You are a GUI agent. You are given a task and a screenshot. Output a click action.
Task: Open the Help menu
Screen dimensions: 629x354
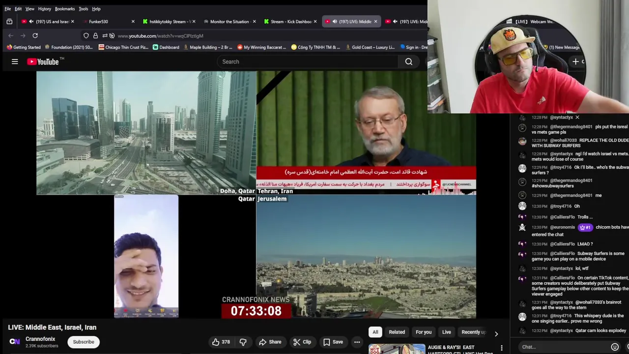click(96, 9)
